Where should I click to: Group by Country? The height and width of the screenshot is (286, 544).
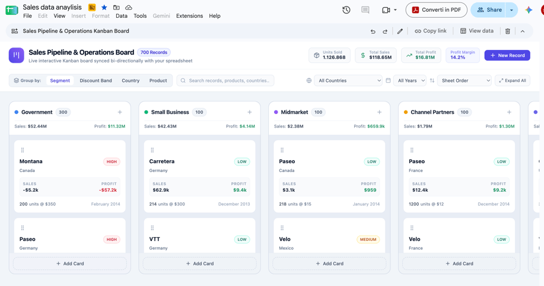click(x=131, y=81)
